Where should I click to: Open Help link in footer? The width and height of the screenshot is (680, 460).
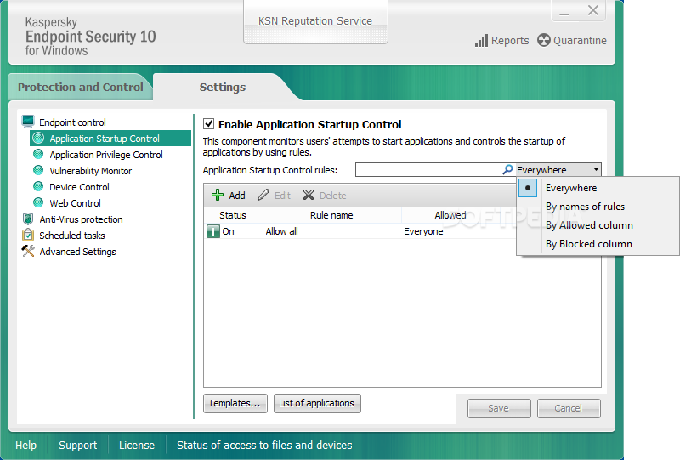pos(26,446)
